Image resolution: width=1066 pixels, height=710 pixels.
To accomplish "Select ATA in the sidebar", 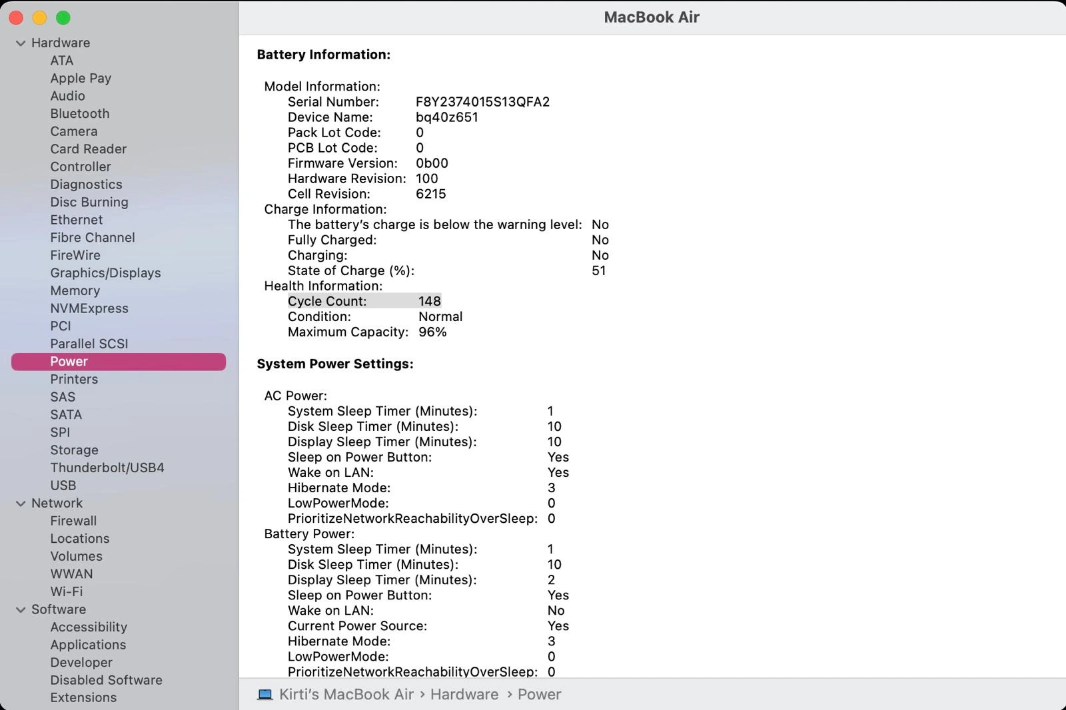I will 62,61.
